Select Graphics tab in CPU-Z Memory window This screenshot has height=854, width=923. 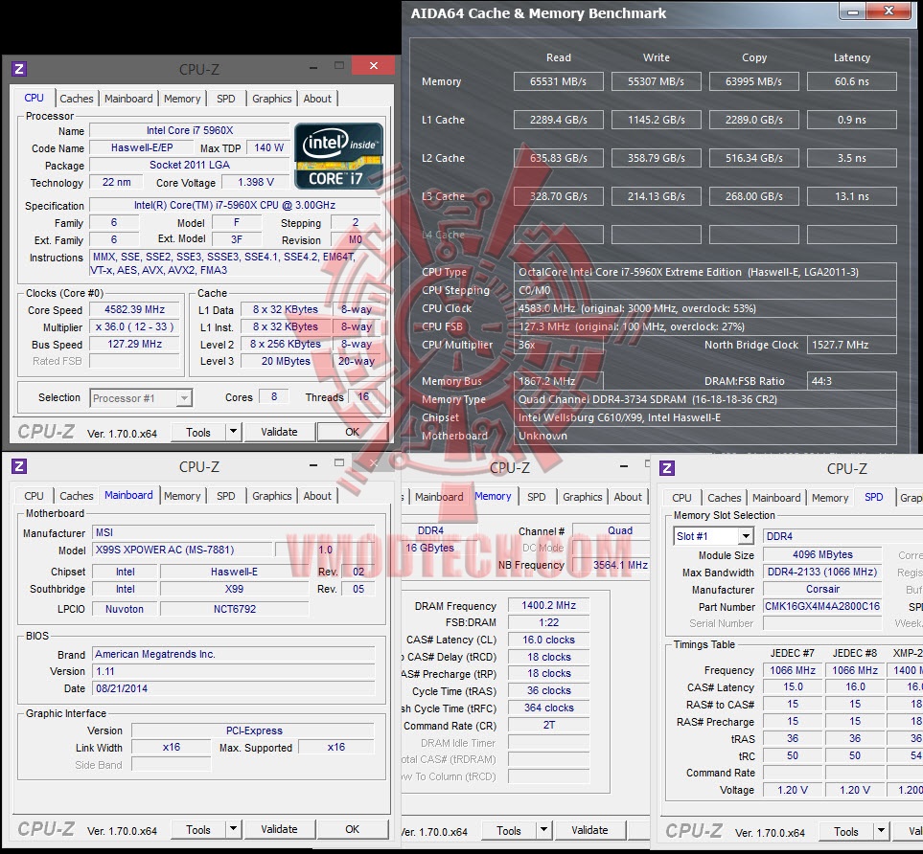click(582, 497)
